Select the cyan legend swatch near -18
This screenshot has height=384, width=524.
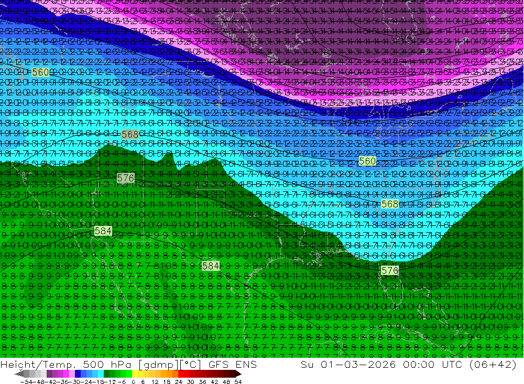pyautogui.click(x=101, y=374)
